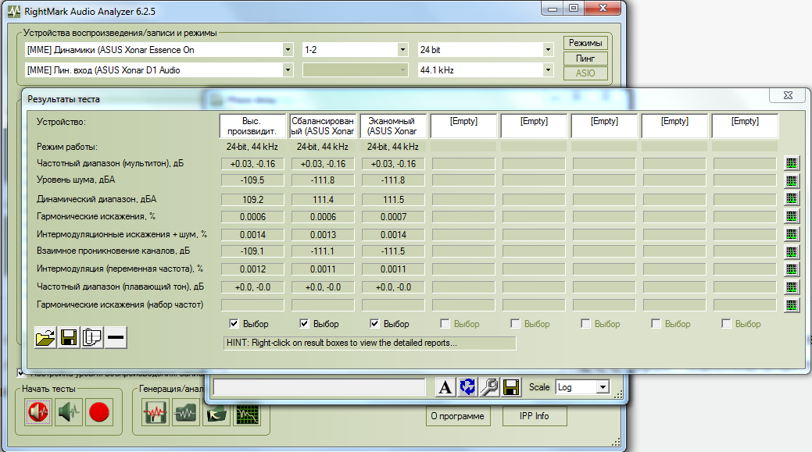This screenshot has height=452, width=812.
Task: Start the test with the red speaker icon
Action: point(38,412)
